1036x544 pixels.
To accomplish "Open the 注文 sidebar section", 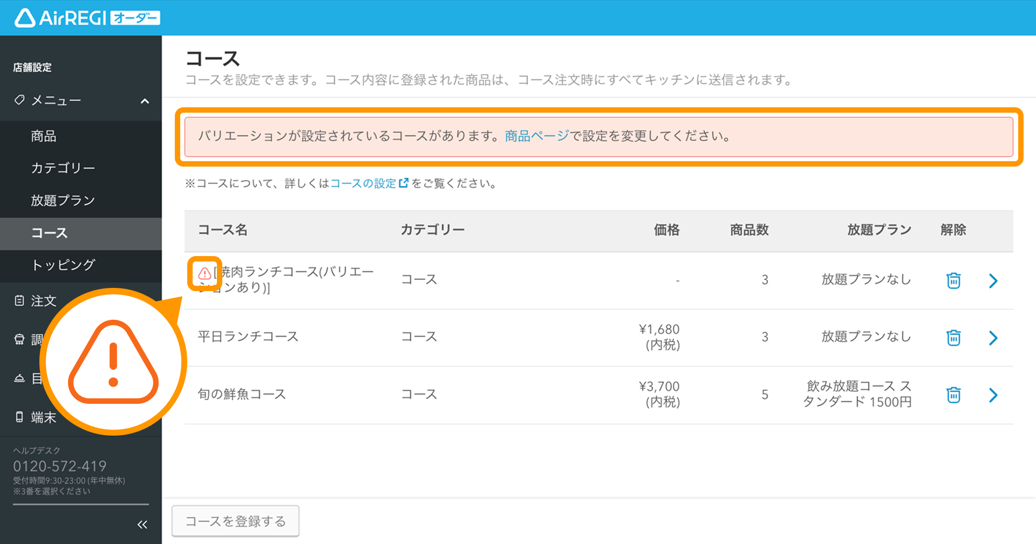I will click(x=44, y=301).
